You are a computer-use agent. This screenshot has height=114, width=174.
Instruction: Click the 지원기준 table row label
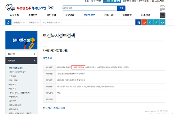click(49, 80)
